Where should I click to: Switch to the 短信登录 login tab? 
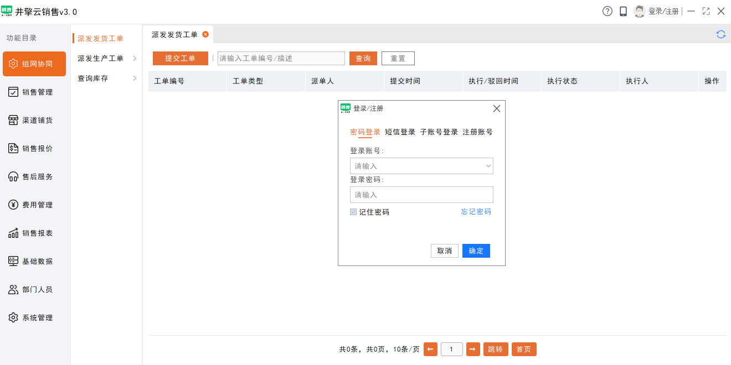[x=399, y=132]
